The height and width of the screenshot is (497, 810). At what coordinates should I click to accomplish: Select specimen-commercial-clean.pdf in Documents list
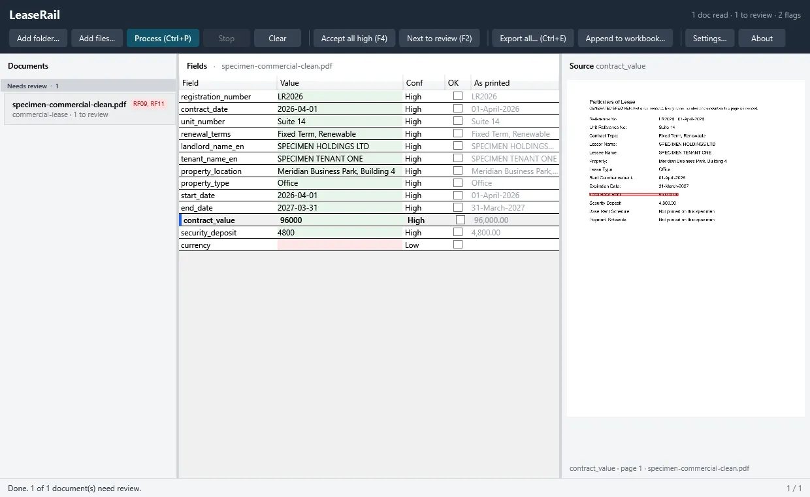(89, 109)
